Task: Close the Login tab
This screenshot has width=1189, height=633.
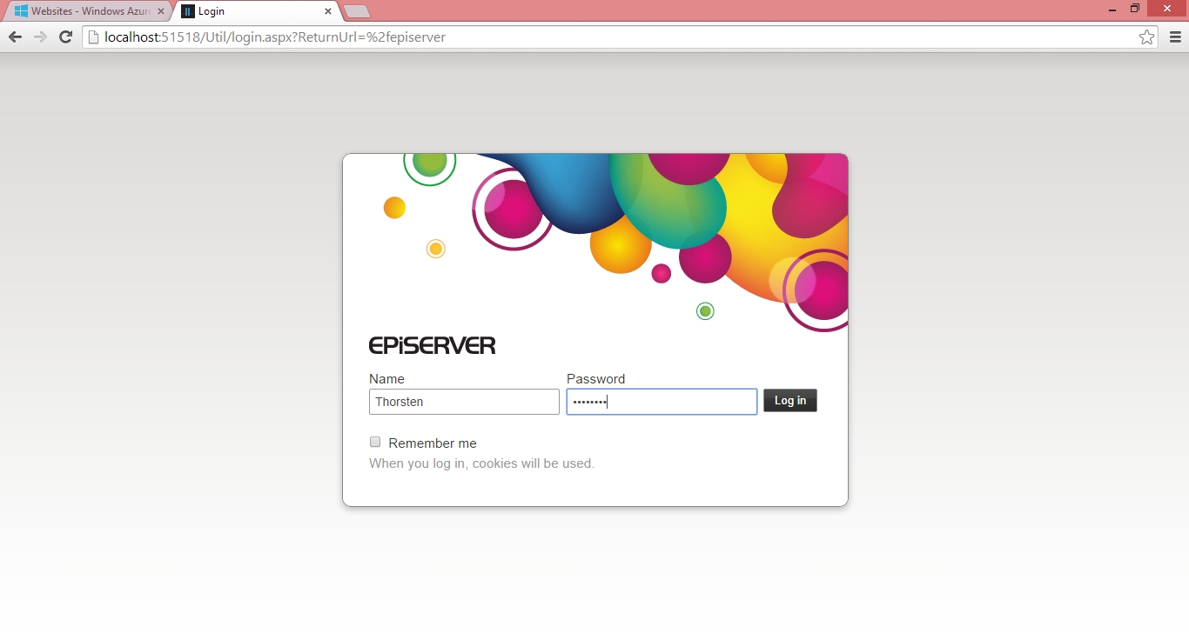Action: (x=328, y=11)
